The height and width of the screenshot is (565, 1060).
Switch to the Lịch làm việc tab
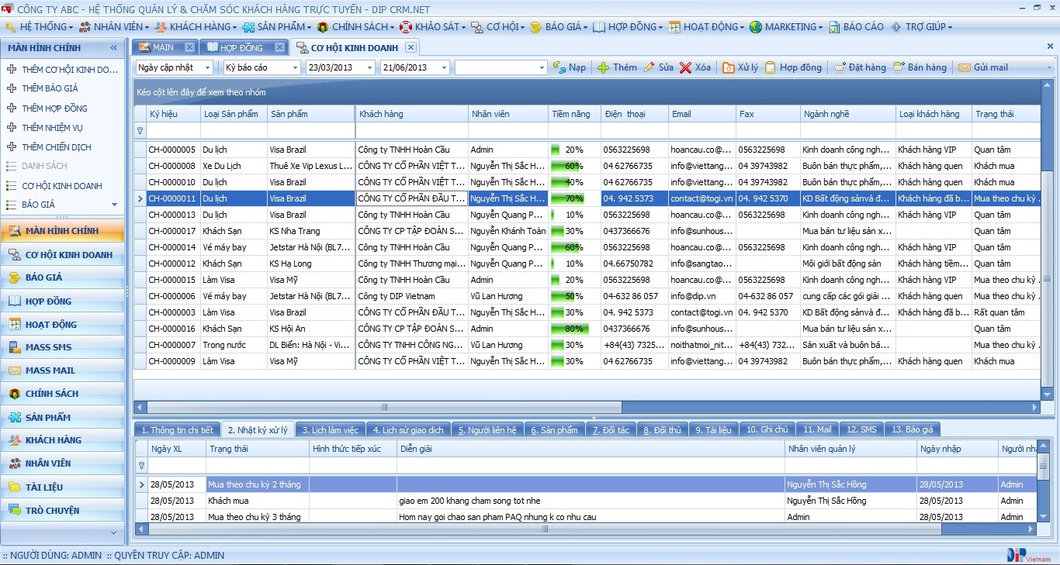point(330,429)
